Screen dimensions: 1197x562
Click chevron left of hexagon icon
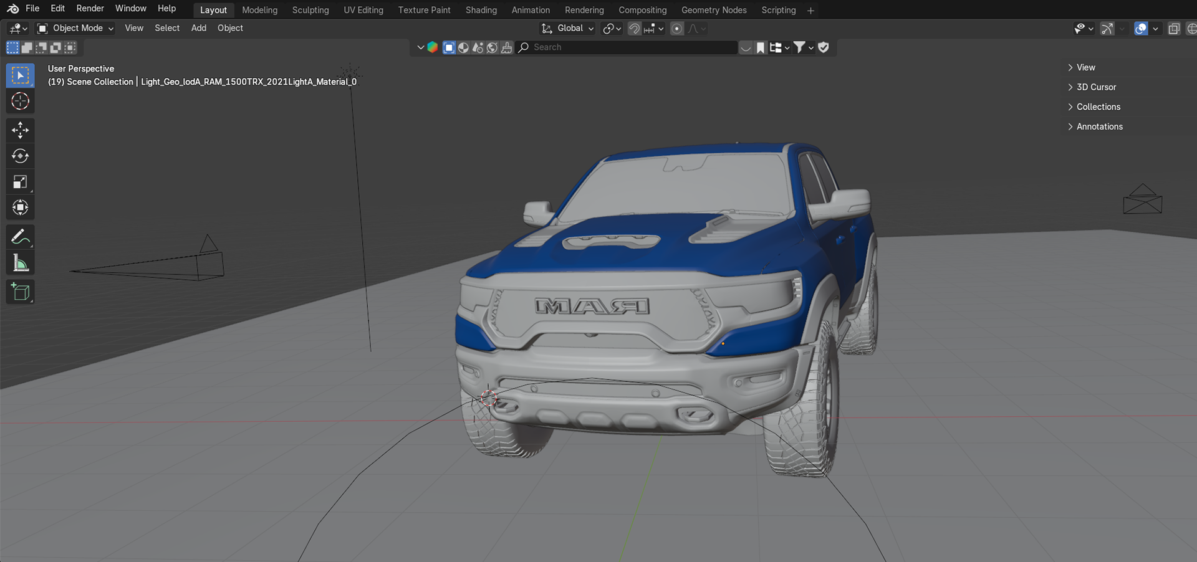[420, 47]
